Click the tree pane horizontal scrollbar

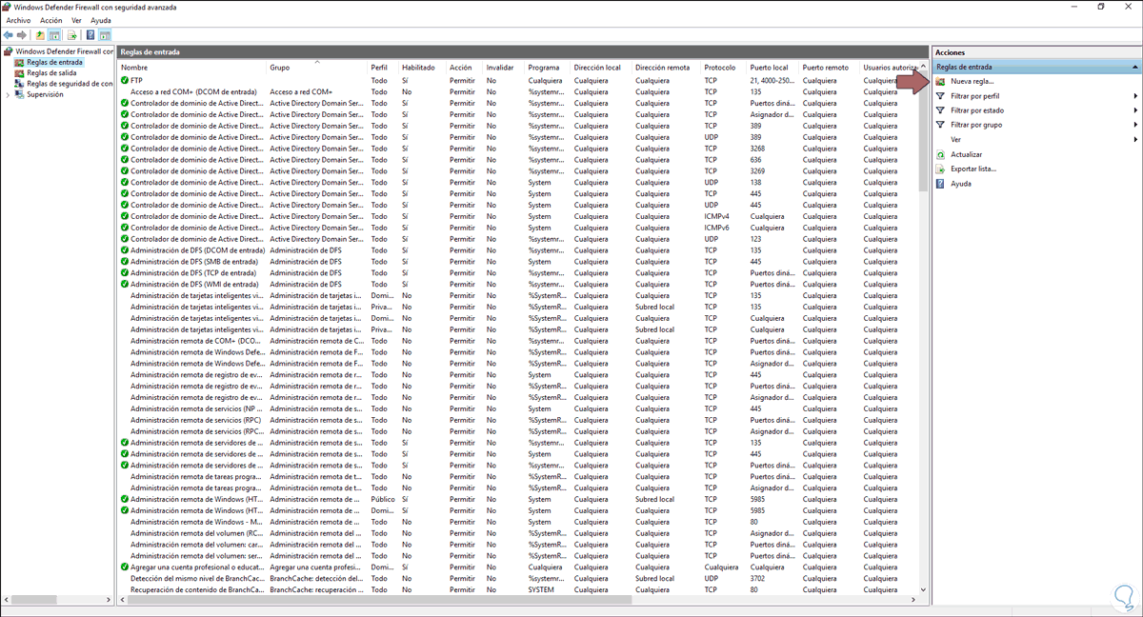click(58, 601)
